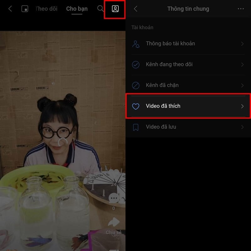Screen dimensions: 251x251
Task: Go back from Thông tin chung
Action: 136,9
